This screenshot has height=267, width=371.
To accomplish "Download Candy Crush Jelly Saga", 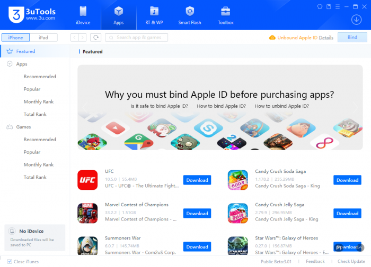I will click(x=347, y=214).
